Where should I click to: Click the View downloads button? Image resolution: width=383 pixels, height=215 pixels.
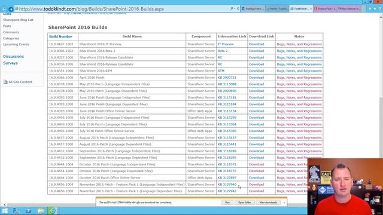268,202
